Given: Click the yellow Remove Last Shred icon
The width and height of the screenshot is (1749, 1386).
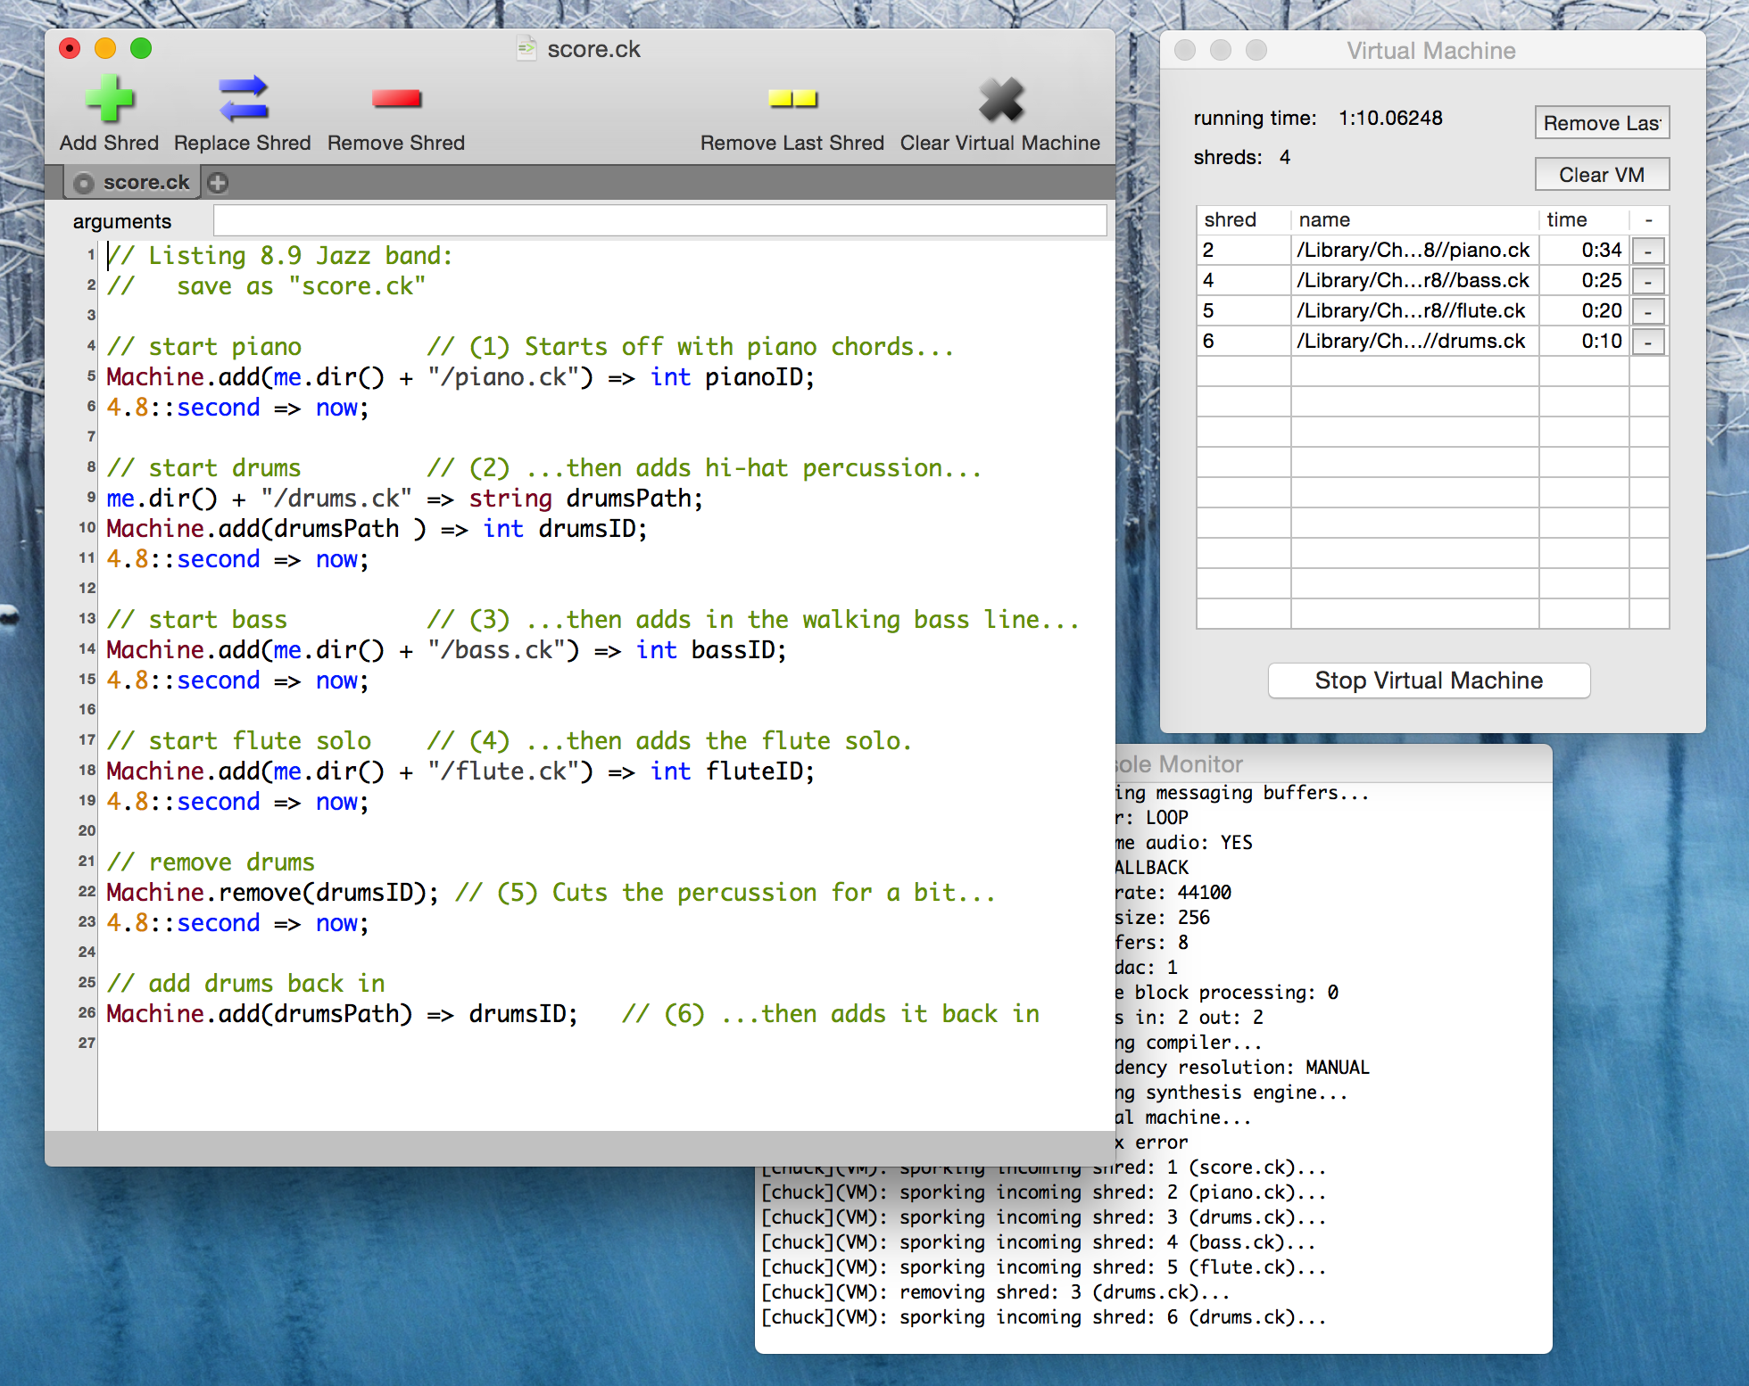Looking at the screenshot, I should click(792, 99).
